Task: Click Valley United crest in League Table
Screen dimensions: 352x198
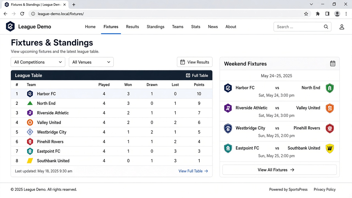Action: point(30,122)
